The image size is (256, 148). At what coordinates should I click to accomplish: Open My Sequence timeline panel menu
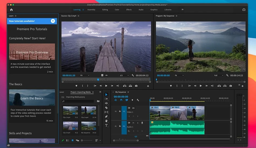pos(128,92)
